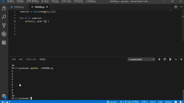Open the 디버그(D) menu

point(66,1)
